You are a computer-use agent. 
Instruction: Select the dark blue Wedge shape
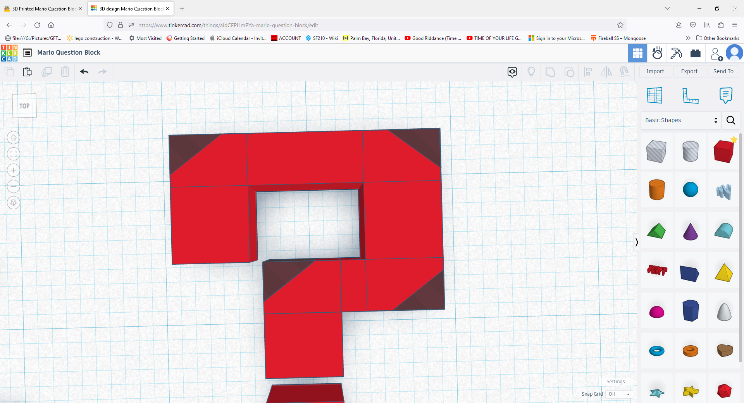pyautogui.click(x=690, y=273)
